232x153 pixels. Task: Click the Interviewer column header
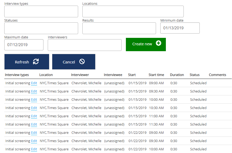(x=80, y=75)
